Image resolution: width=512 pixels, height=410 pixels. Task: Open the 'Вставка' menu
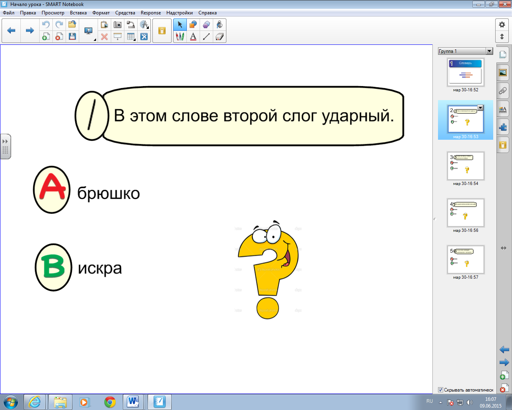pos(78,13)
